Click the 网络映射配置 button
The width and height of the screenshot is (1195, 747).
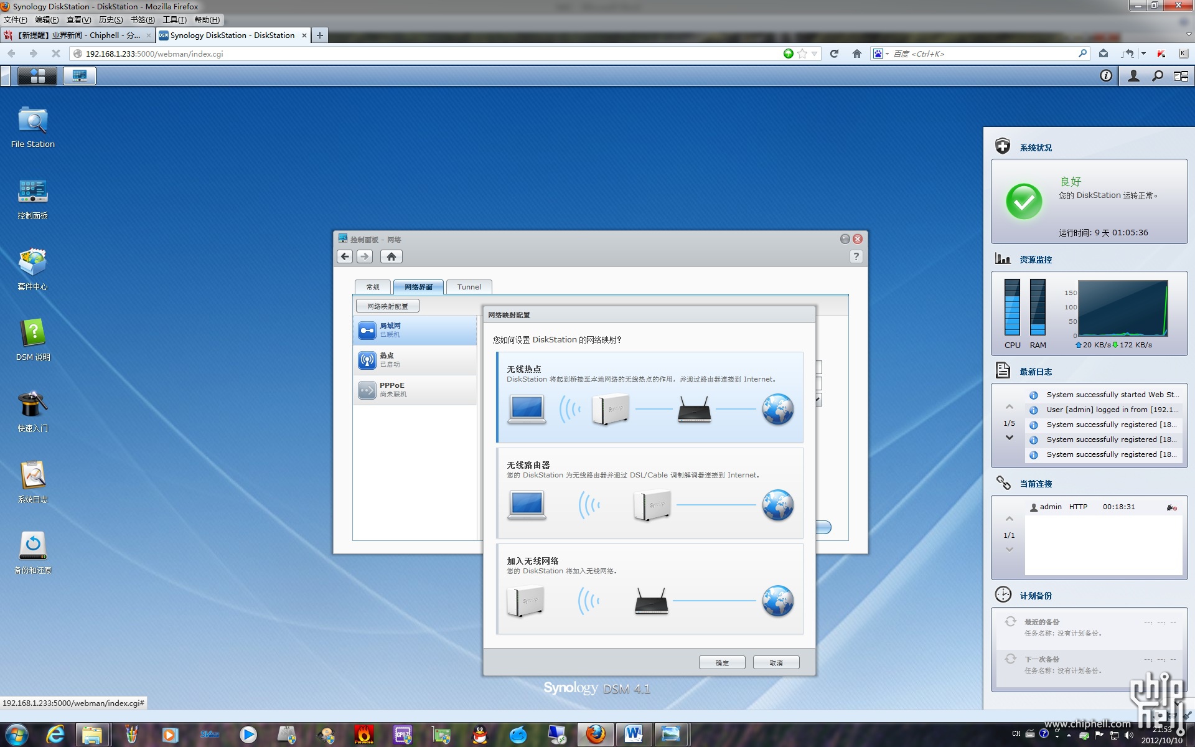pyautogui.click(x=388, y=306)
